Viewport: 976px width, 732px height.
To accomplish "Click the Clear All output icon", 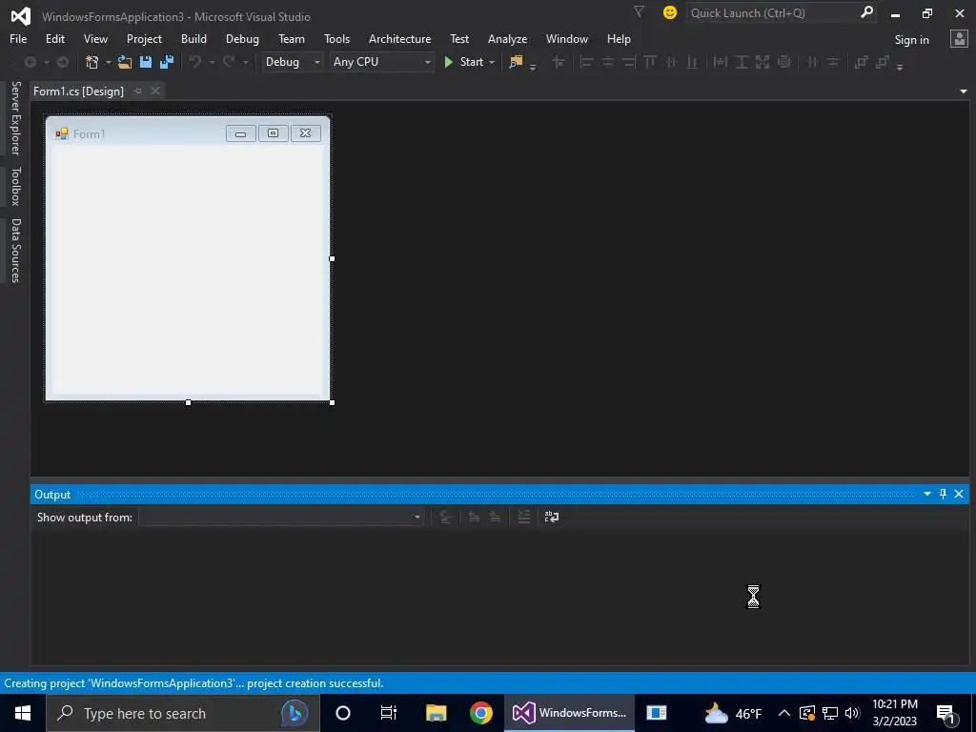I will [x=524, y=517].
